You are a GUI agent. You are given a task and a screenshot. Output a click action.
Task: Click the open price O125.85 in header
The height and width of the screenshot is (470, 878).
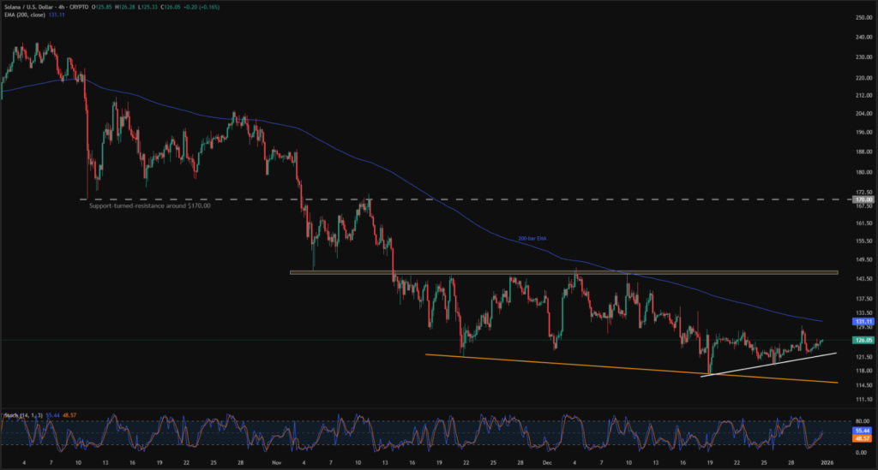pos(103,7)
